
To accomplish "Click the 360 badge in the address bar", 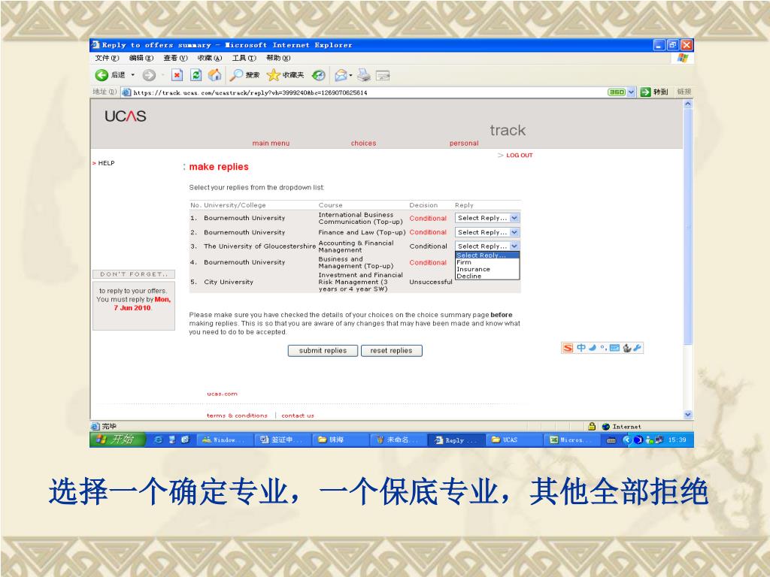I will pyautogui.click(x=617, y=92).
